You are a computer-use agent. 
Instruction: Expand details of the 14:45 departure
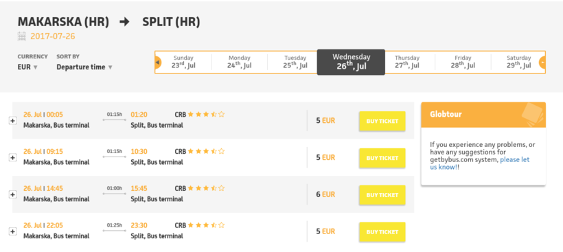tap(12, 194)
